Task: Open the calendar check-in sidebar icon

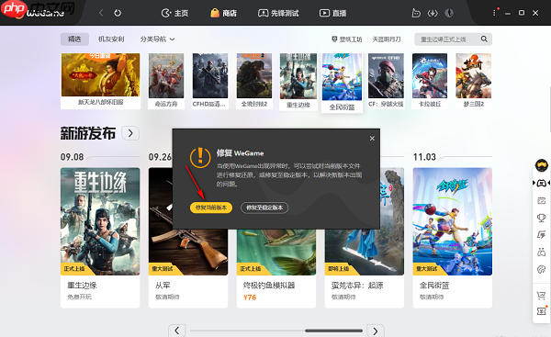Action: [x=542, y=200]
